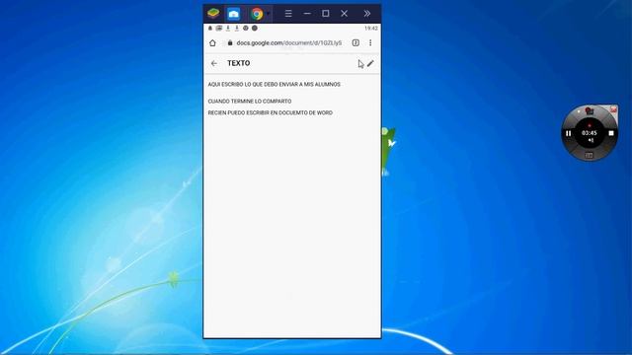Tap the padlock site-security icon

[230, 42]
